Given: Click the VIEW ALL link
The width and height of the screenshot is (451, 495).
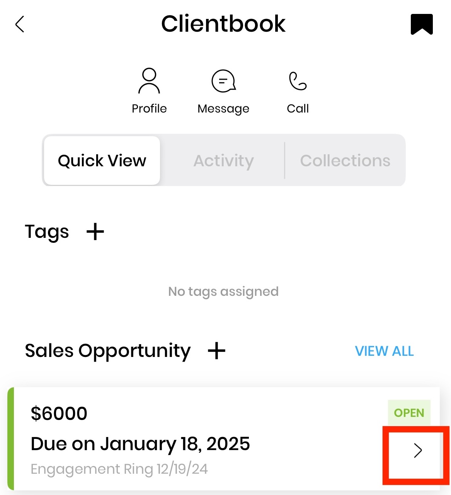Looking at the screenshot, I should pyautogui.click(x=384, y=351).
